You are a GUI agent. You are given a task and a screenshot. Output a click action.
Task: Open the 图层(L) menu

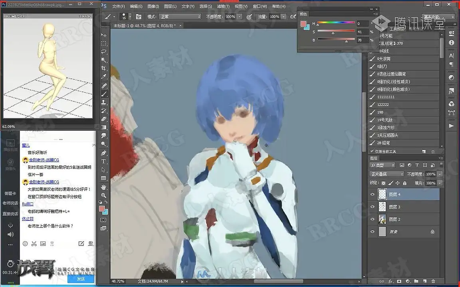pos(171,6)
